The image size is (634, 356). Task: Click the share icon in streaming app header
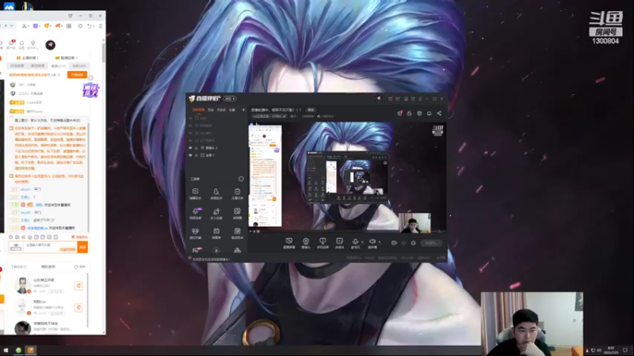click(439, 113)
